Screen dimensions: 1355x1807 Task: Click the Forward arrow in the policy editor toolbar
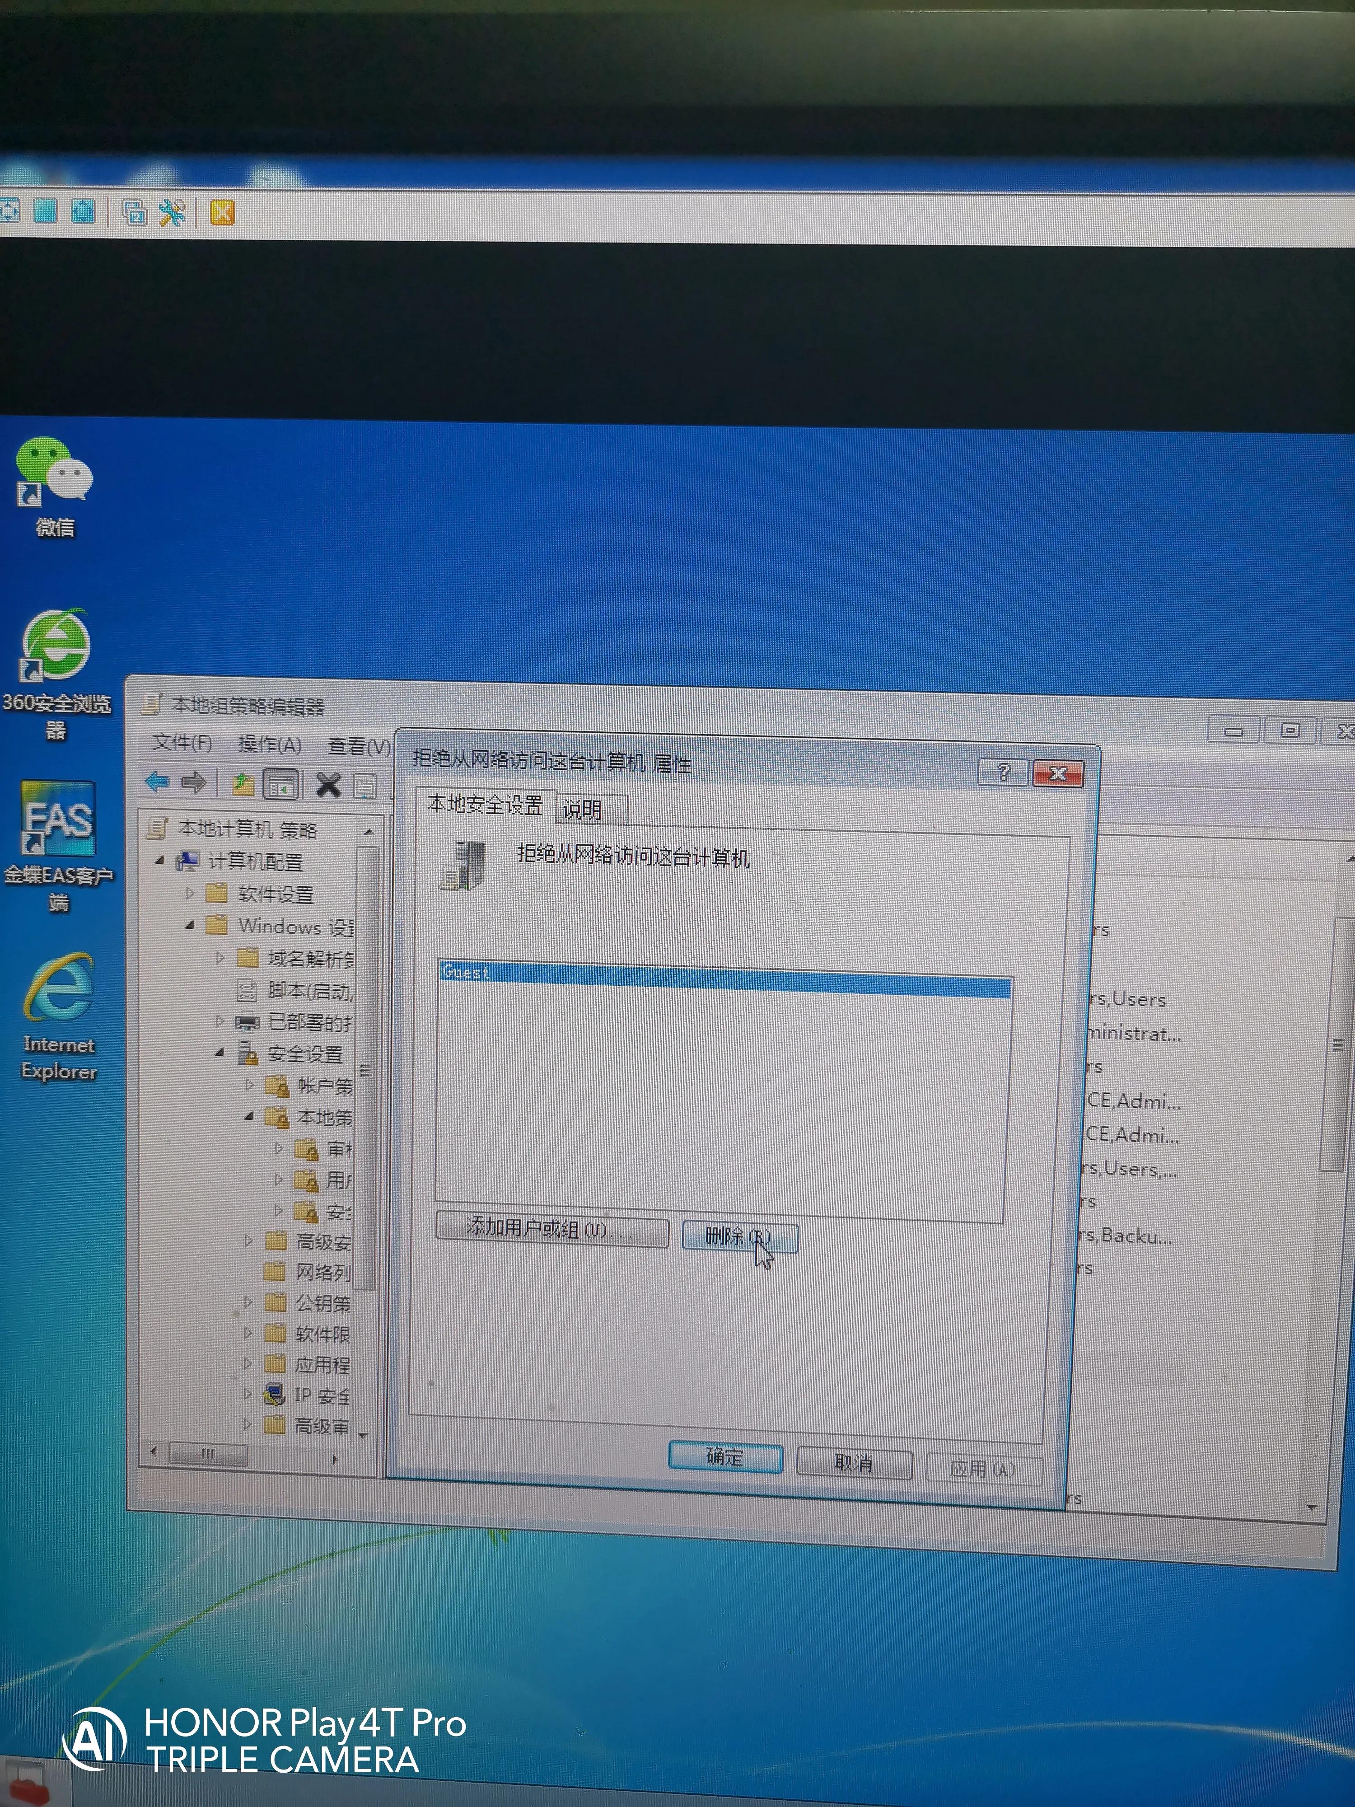tap(194, 783)
